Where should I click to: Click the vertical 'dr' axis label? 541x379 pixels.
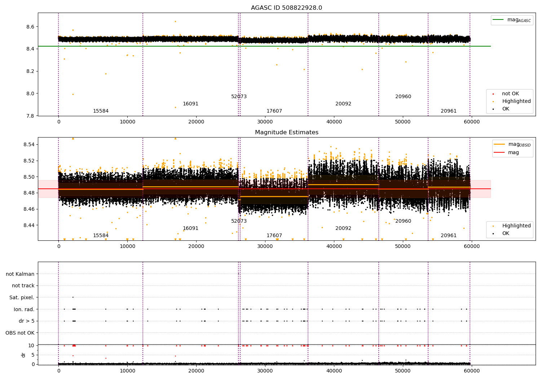click(x=23, y=355)
